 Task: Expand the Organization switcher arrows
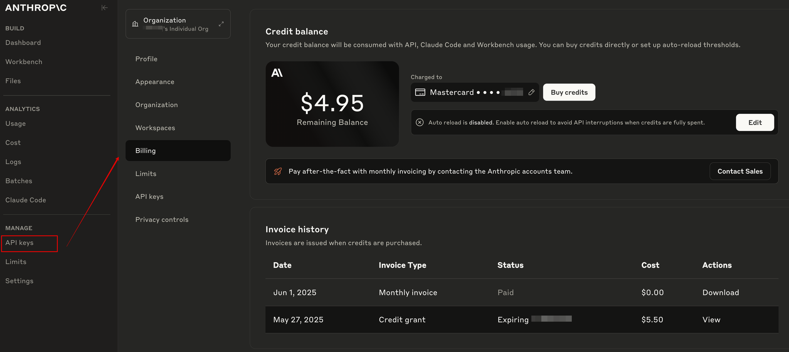(x=221, y=24)
